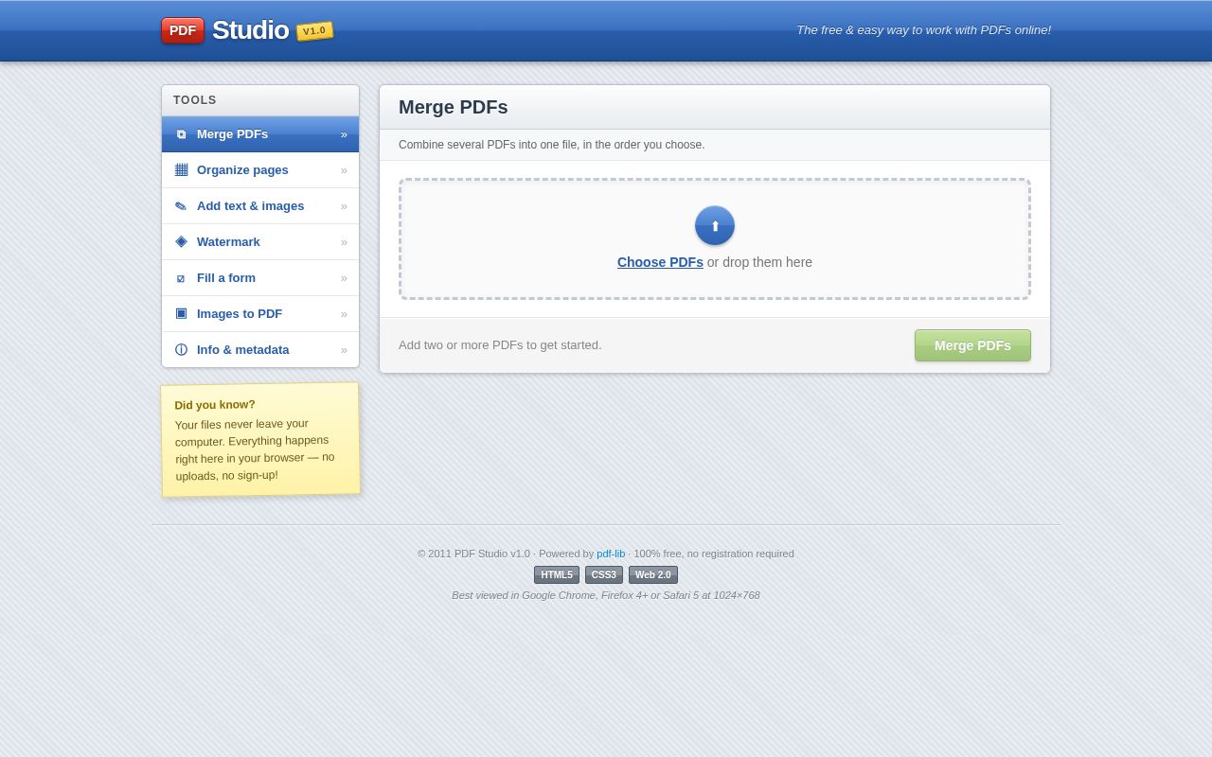This screenshot has height=757, width=1212.
Task: Click the Choose PDFs link
Action: click(x=660, y=262)
